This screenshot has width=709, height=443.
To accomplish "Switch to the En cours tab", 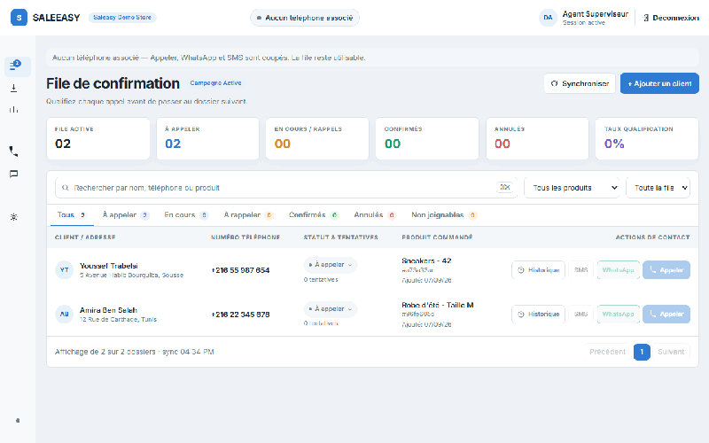I will [x=186, y=215].
